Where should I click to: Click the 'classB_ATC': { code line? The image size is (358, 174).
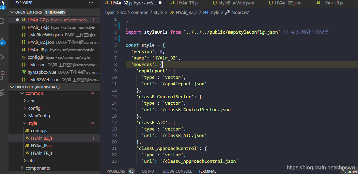[156, 123]
